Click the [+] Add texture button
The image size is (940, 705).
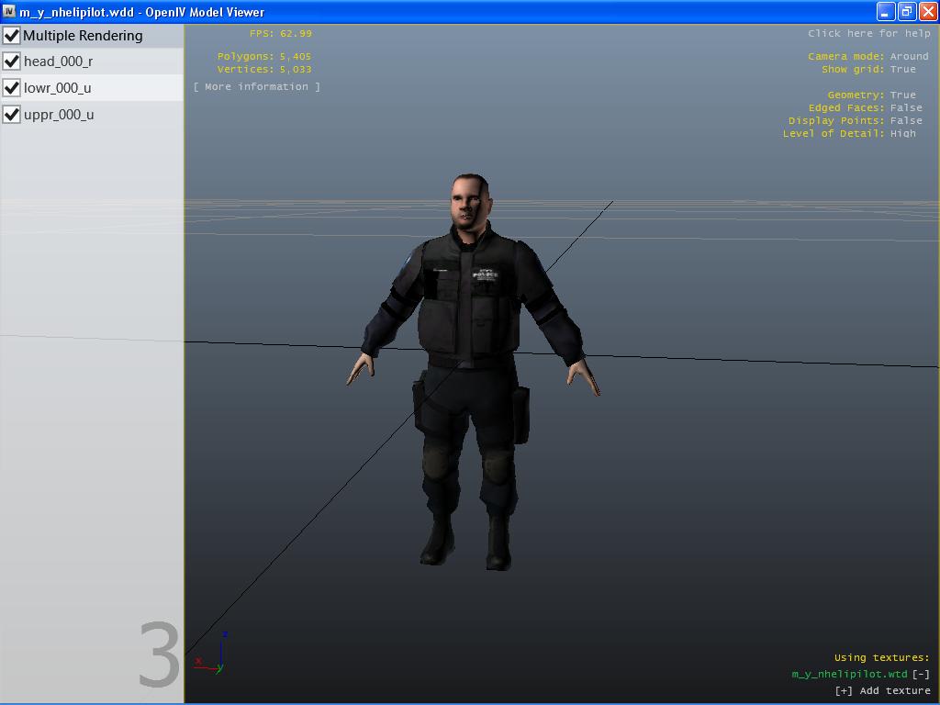pyautogui.click(x=882, y=691)
